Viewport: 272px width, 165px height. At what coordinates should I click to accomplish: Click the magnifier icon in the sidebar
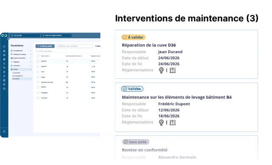point(4,68)
